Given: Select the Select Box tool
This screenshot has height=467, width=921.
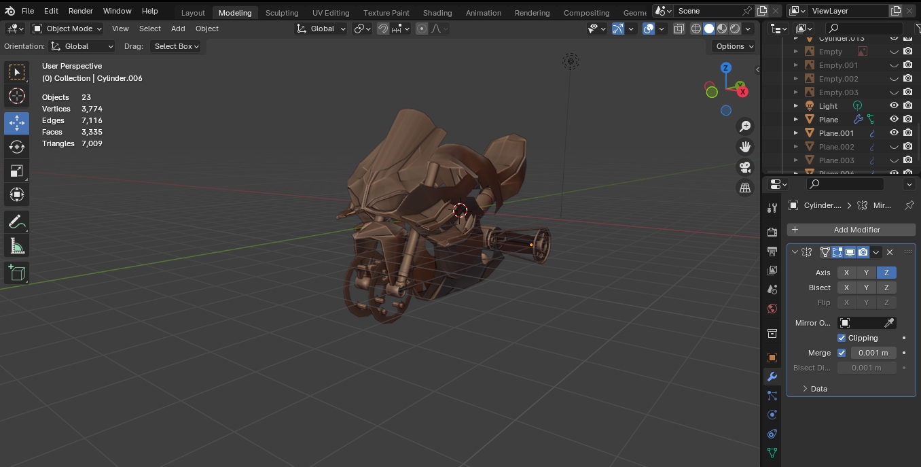Looking at the screenshot, I should click(17, 72).
